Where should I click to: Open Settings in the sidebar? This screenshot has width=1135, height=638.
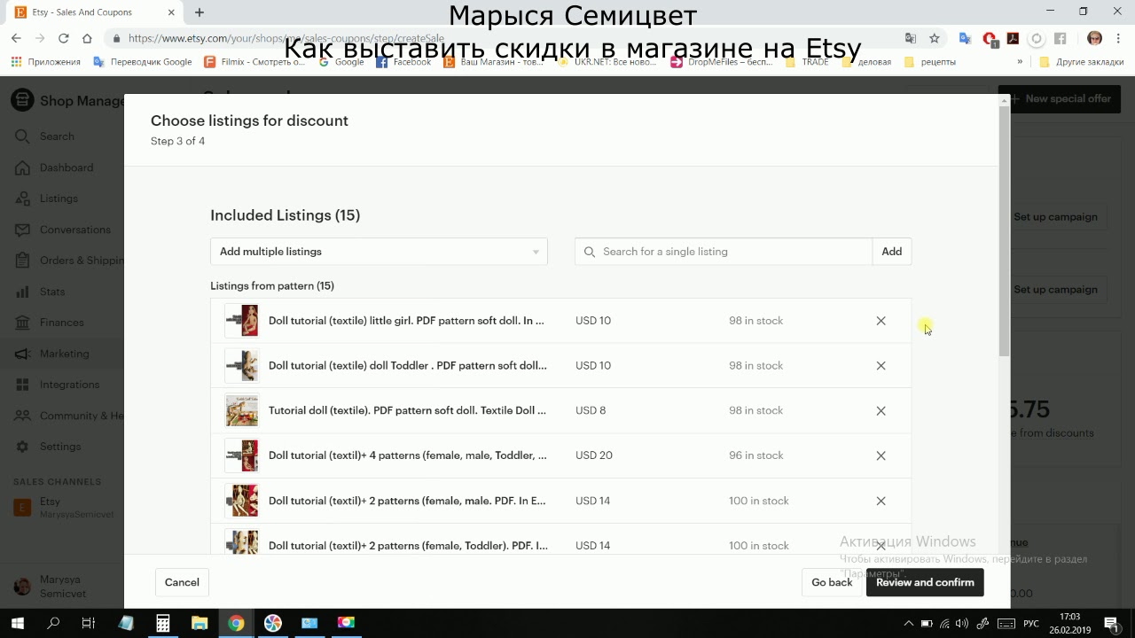point(60,447)
